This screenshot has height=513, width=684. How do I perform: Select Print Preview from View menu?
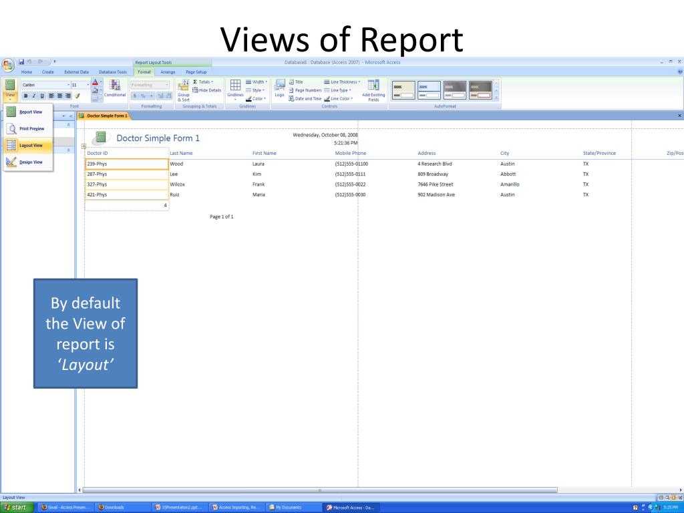click(28, 129)
